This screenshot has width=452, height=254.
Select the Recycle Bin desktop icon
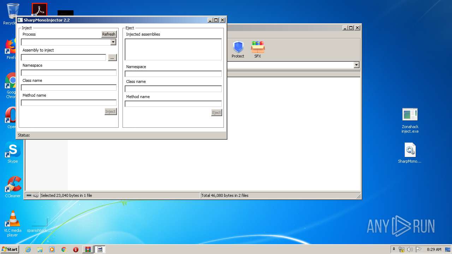(x=12, y=14)
